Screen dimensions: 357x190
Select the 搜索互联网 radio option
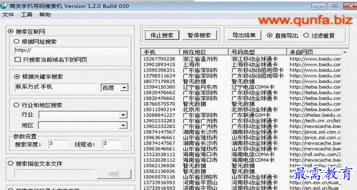coord(10,32)
